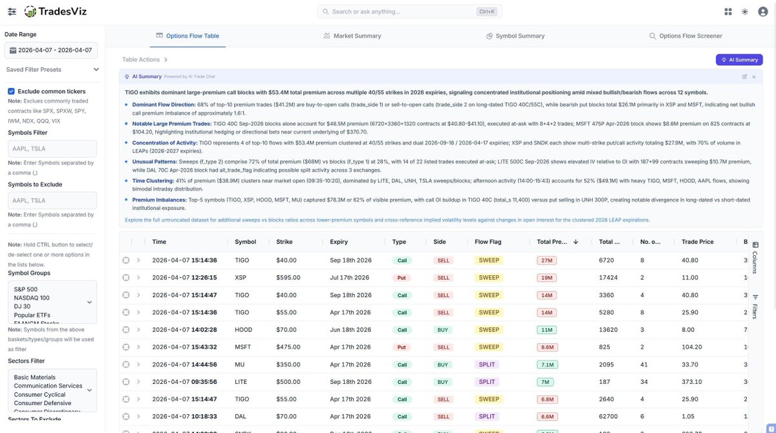Open the Symbol Groups list dropdown
Screen dimensions: 776x433
(89, 302)
